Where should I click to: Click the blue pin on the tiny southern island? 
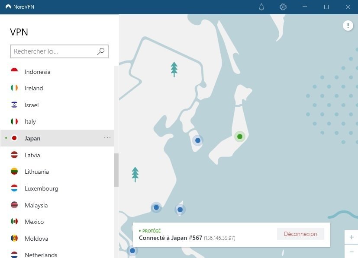pos(180,210)
